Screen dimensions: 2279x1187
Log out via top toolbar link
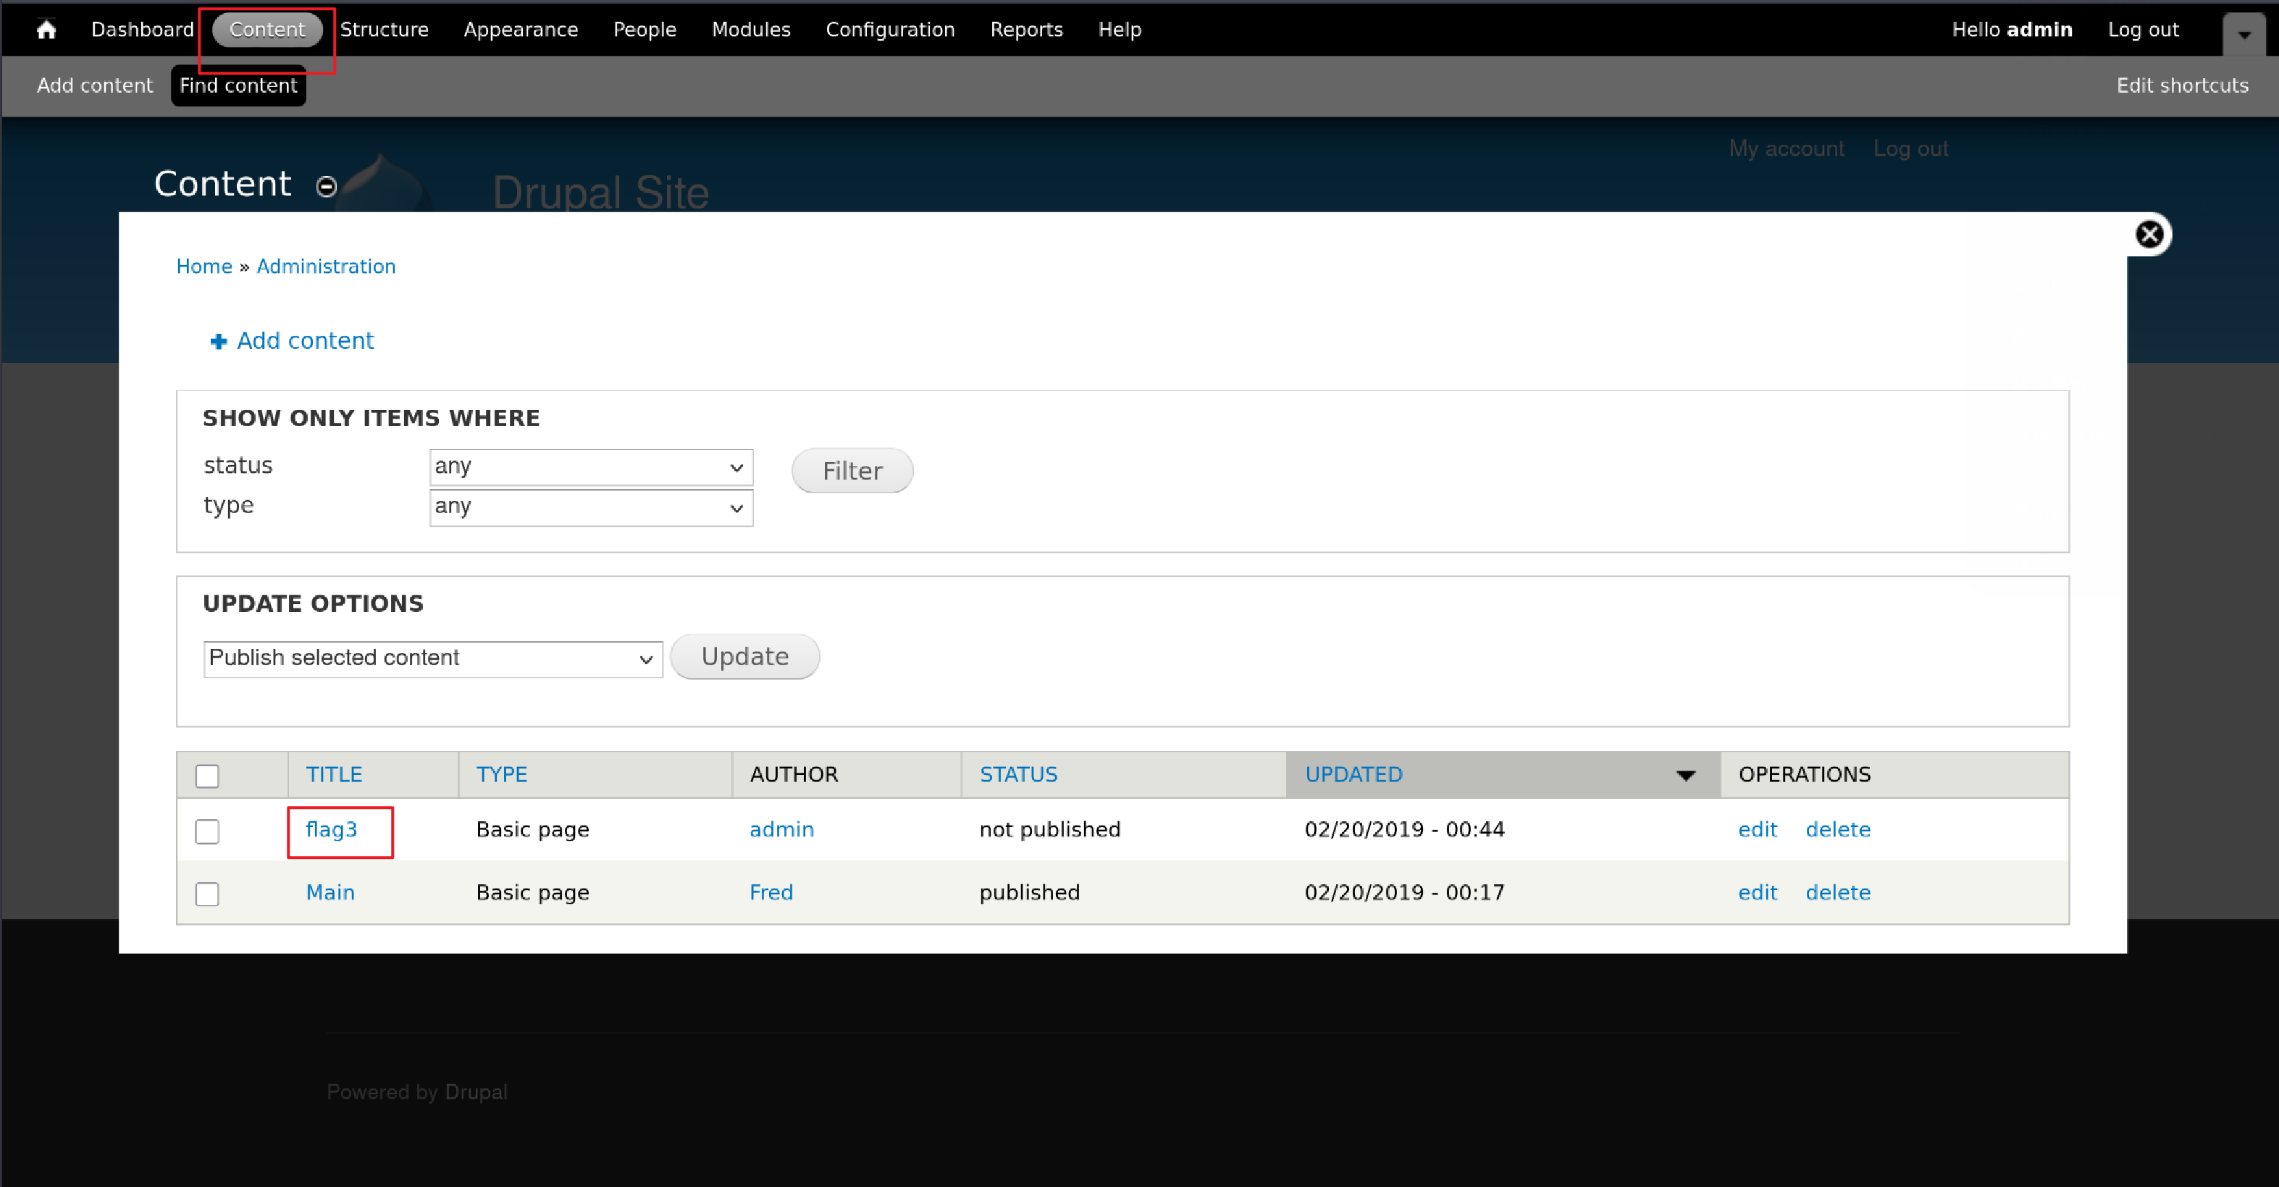(2143, 30)
